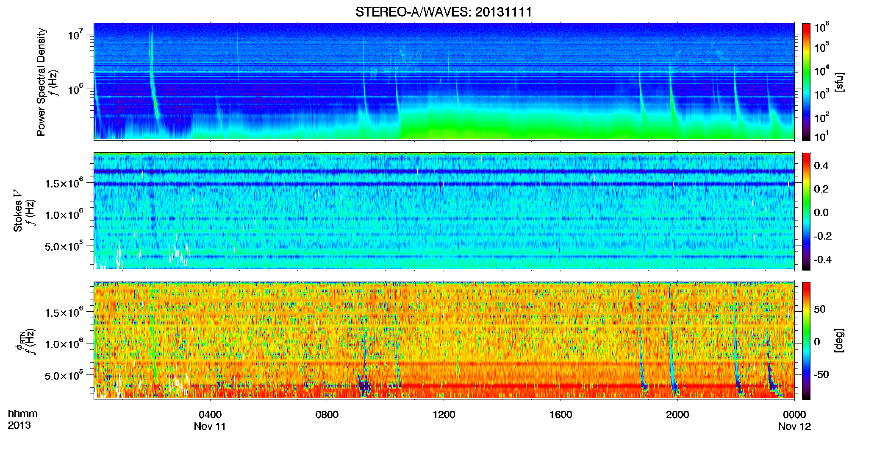Click the 10^6 tick on the Power Spectral Density axis
888x458 pixels.
coord(75,89)
